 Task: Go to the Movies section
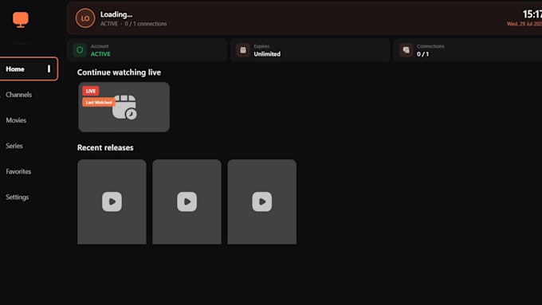(16, 120)
